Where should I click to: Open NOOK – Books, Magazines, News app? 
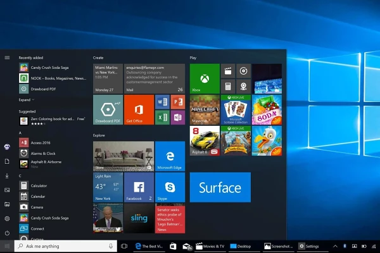52,78
